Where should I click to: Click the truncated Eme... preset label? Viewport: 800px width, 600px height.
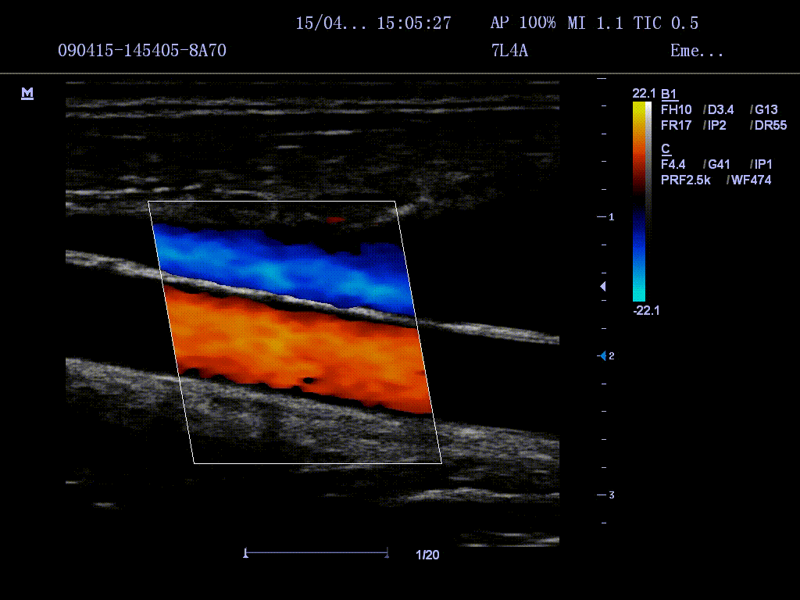696,51
